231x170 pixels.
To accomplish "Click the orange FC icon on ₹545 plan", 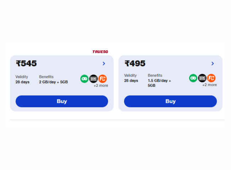I will coord(103,79).
